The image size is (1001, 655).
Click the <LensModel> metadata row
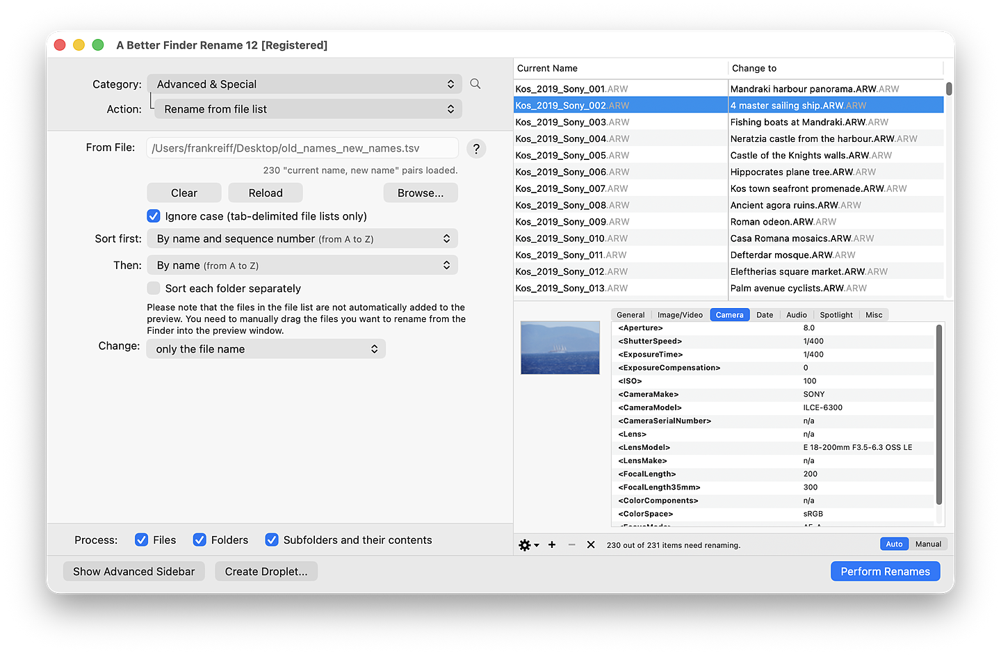[x=773, y=447]
